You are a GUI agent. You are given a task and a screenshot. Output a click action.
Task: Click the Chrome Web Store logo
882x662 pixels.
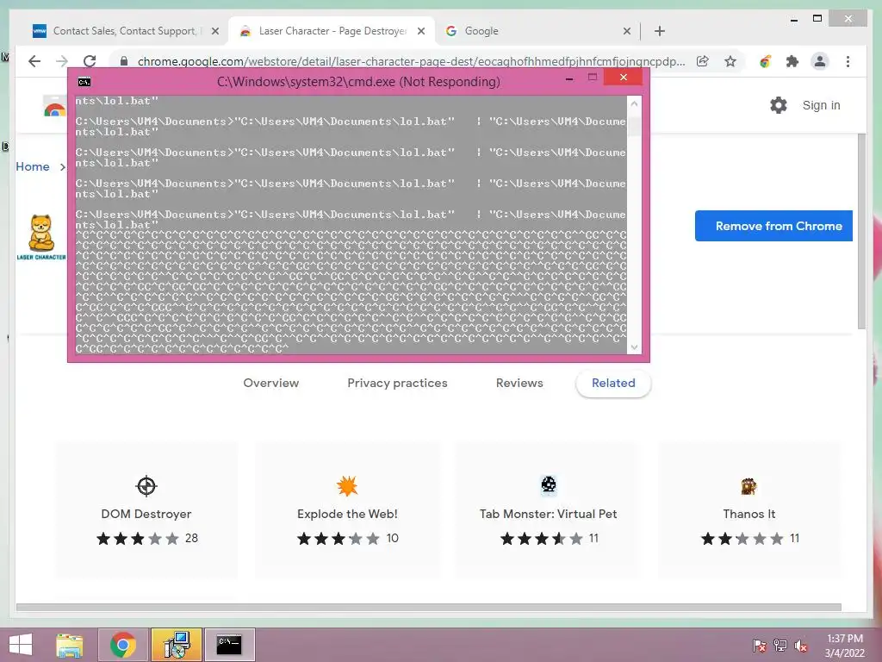click(54, 106)
